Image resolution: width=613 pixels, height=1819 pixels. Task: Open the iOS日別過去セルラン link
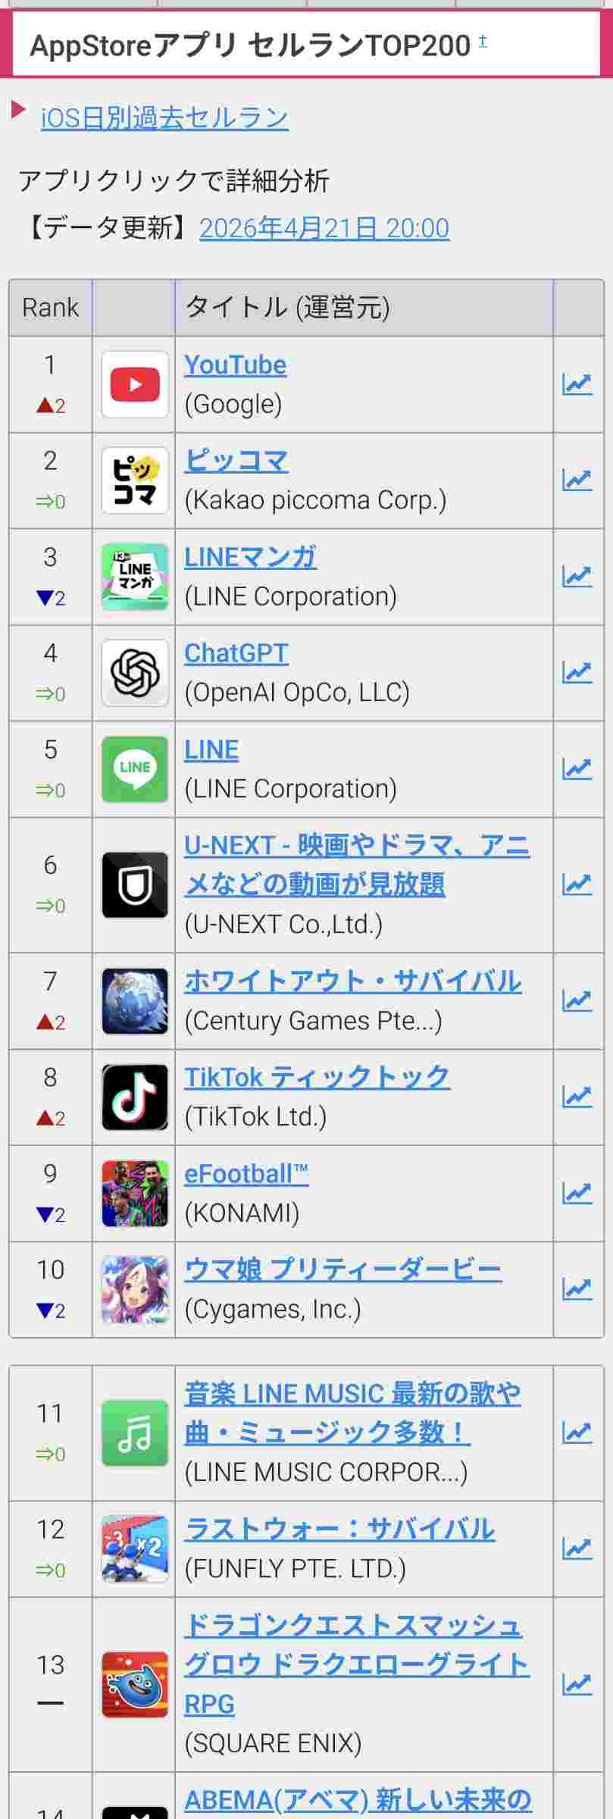tap(164, 118)
